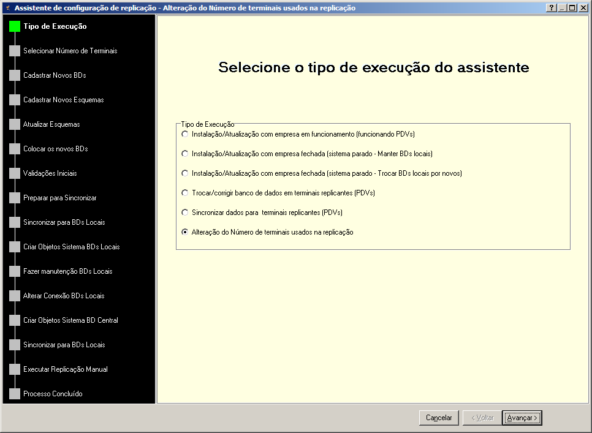592x433 pixels.
Task: Click the green Tipo de Execução step indicator
Action: pos(15,26)
